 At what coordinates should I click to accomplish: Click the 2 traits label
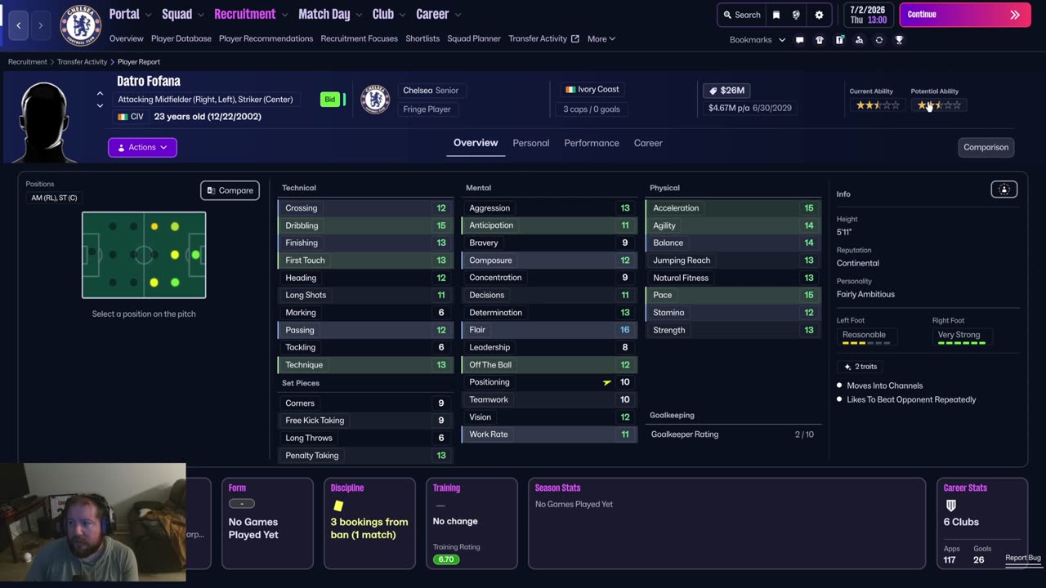tap(860, 367)
